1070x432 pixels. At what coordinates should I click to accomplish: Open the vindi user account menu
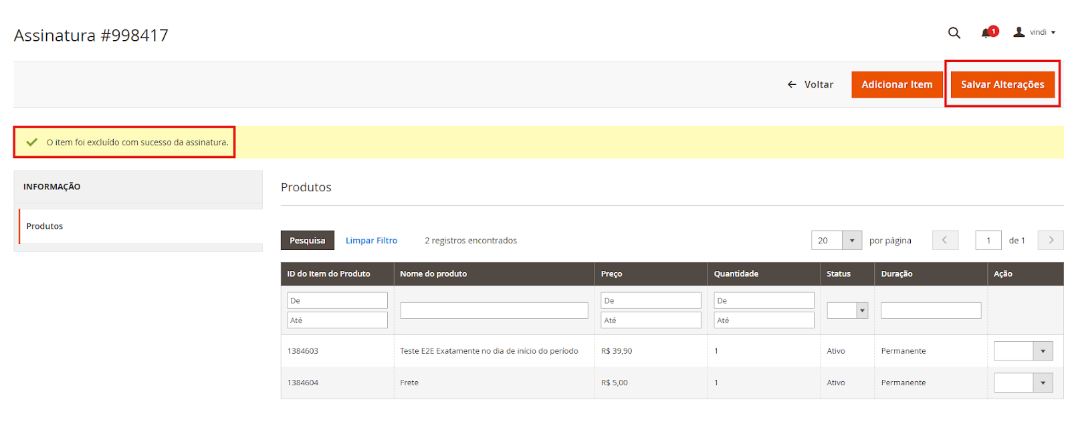pos(1035,32)
